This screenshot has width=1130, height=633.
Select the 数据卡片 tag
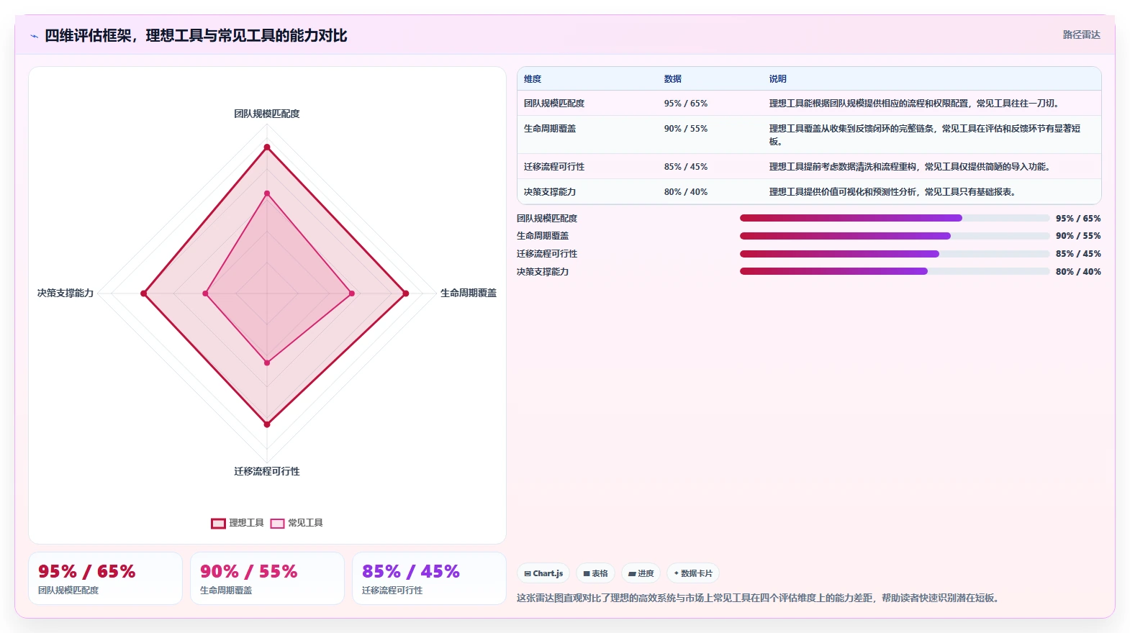693,573
